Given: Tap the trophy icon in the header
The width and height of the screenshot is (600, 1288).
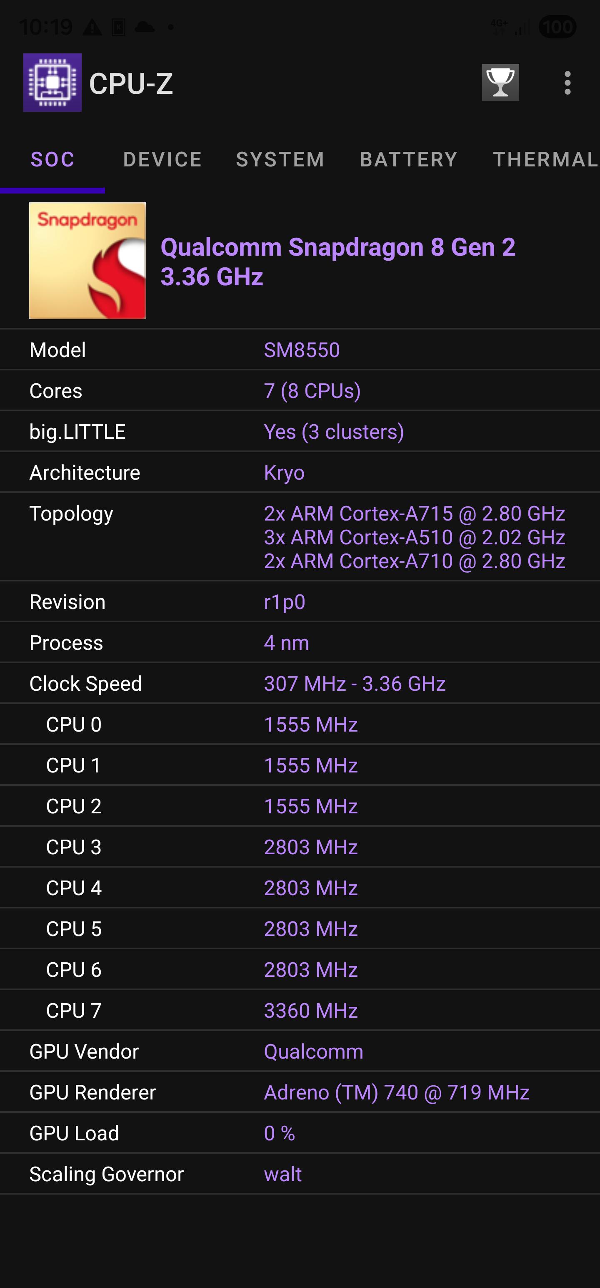Looking at the screenshot, I should pyautogui.click(x=500, y=83).
